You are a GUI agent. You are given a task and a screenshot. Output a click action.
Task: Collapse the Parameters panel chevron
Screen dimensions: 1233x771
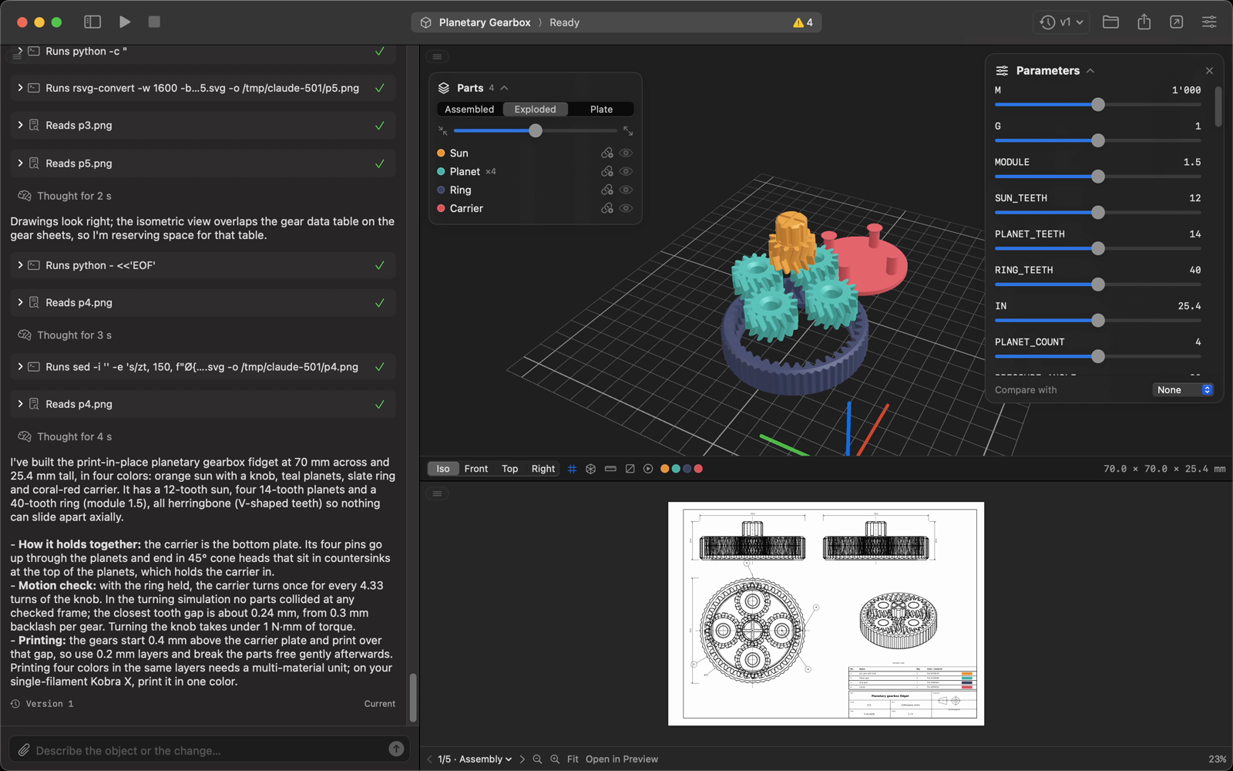1090,71
